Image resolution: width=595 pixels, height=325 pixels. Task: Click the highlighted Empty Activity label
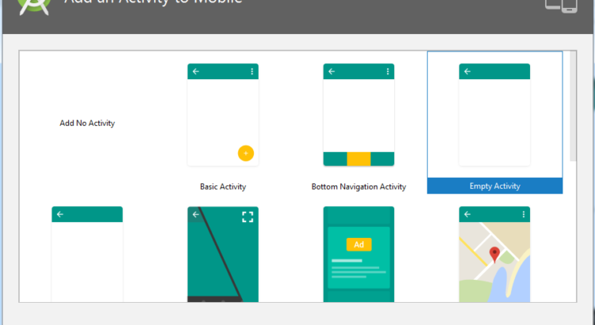click(494, 186)
